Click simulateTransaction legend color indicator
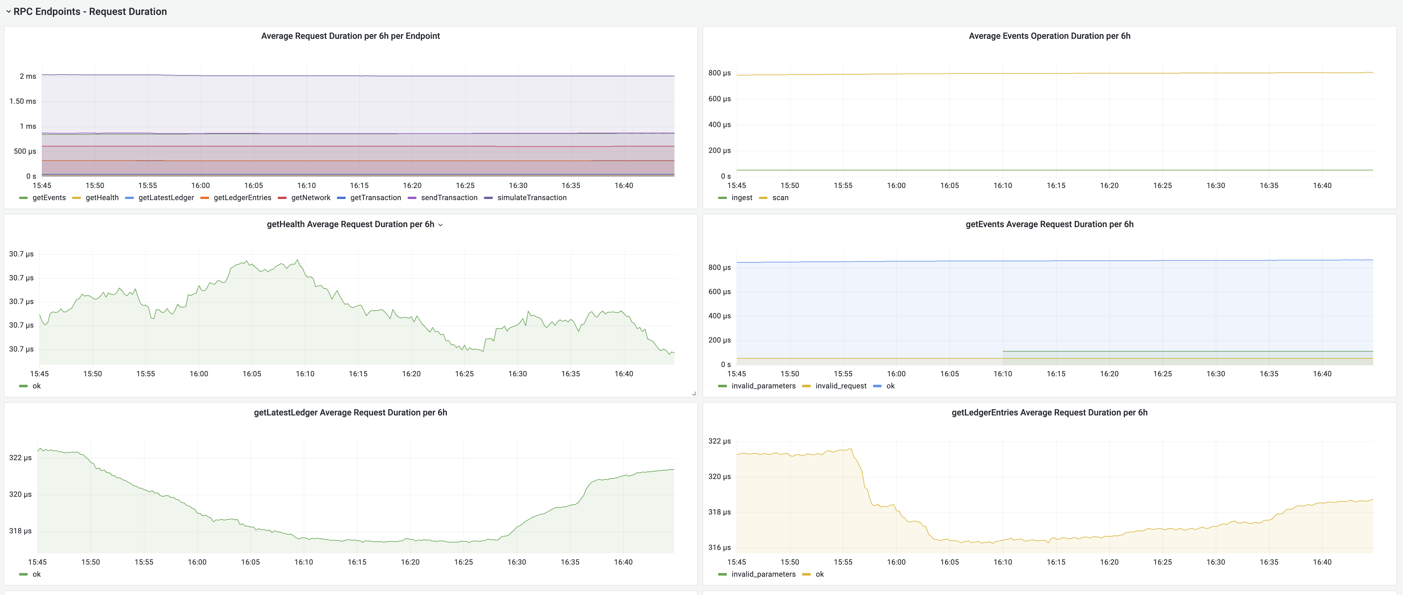 pos(488,198)
